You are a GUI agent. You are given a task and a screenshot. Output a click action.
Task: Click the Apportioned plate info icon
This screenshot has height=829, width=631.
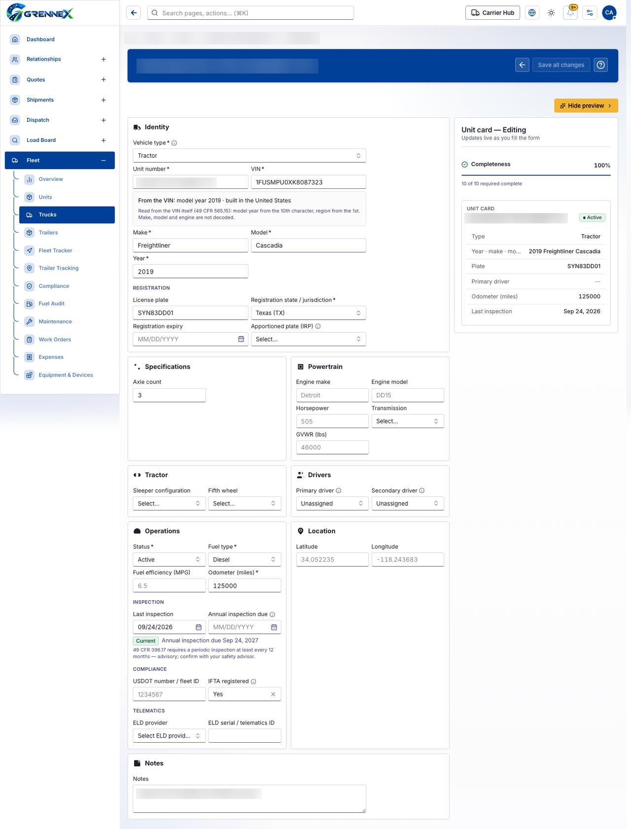click(318, 326)
